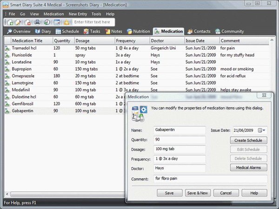
Task: Click the horizontal scrollbar left arrow
Action: (x=7, y=194)
